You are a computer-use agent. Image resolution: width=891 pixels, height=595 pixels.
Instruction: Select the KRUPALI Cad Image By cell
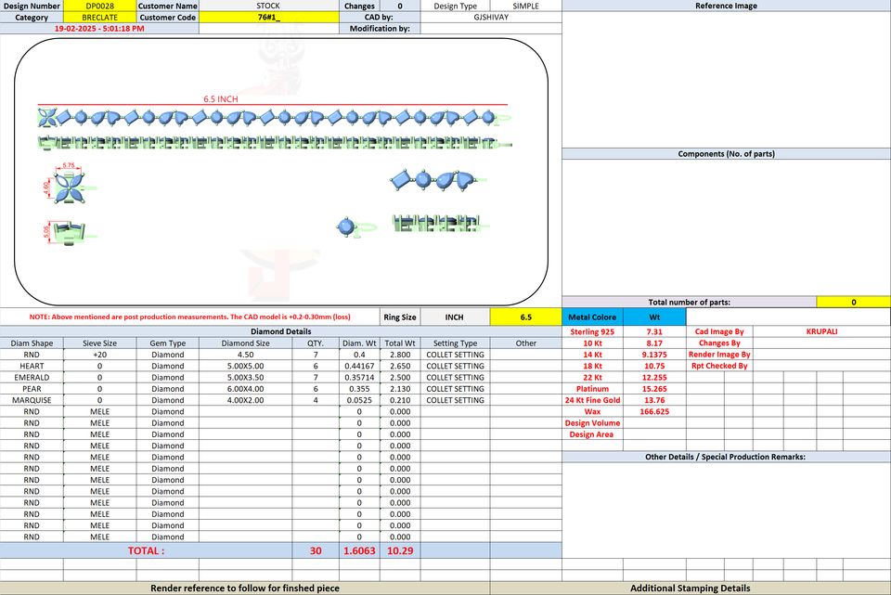pyautogui.click(x=821, y=332)
